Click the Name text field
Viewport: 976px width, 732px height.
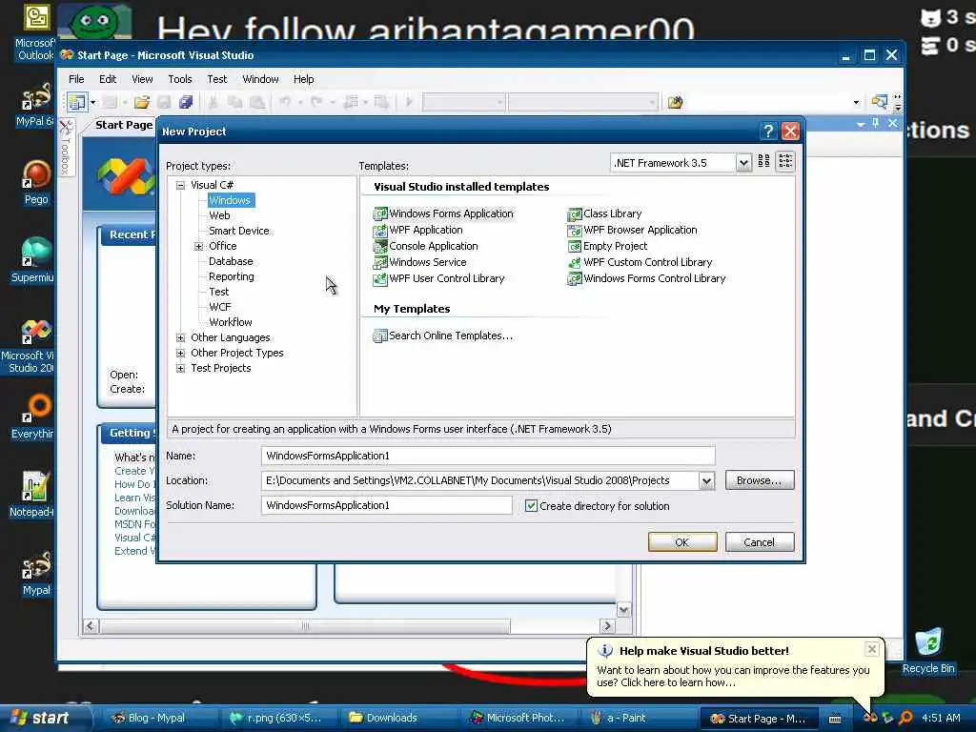488,456
